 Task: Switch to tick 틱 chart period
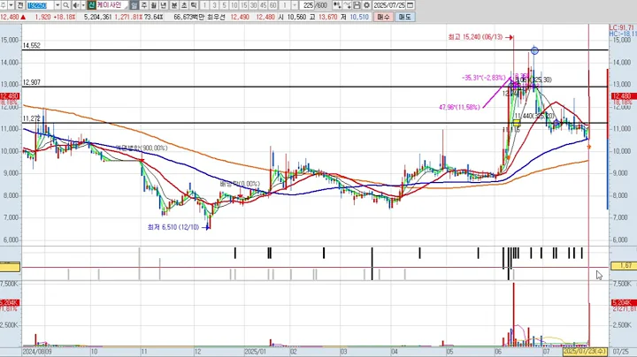(x=194, y=5)
